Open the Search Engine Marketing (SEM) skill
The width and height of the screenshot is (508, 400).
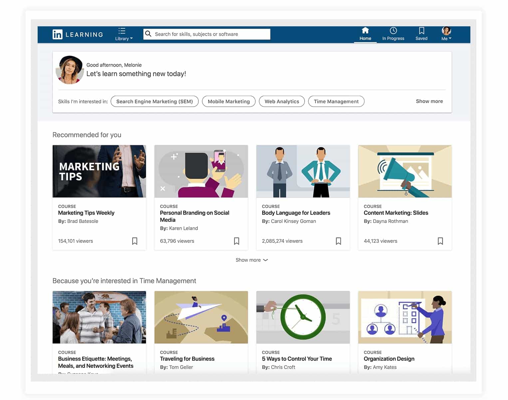point(154,101)
